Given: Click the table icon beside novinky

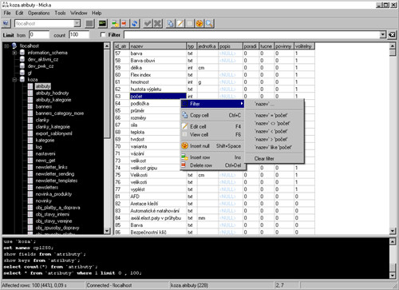Looking at the screenshot, I should click(30, 201).
